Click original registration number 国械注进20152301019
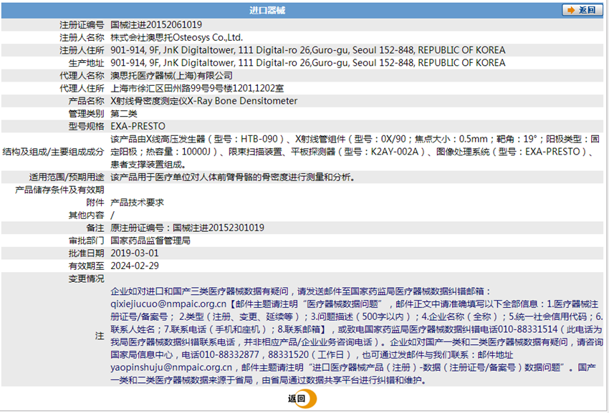The height and width of the screenshot is (413, 609). click(x=219, y=228)
